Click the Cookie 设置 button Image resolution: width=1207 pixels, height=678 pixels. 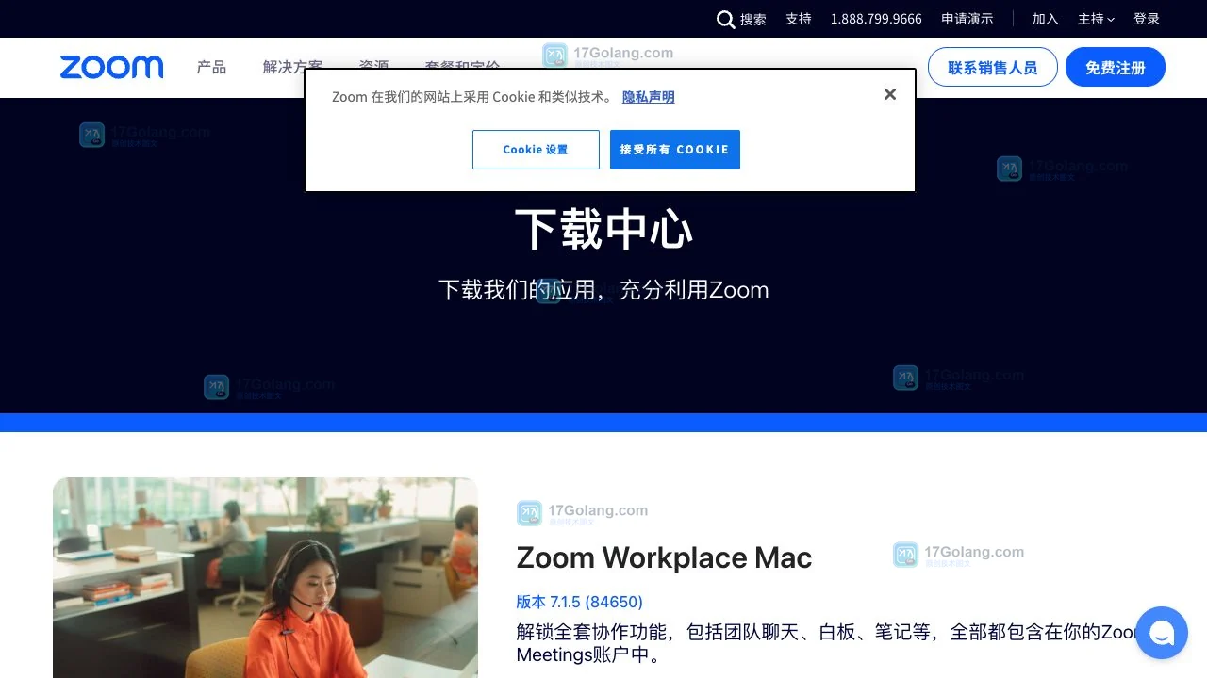(536, 150)
